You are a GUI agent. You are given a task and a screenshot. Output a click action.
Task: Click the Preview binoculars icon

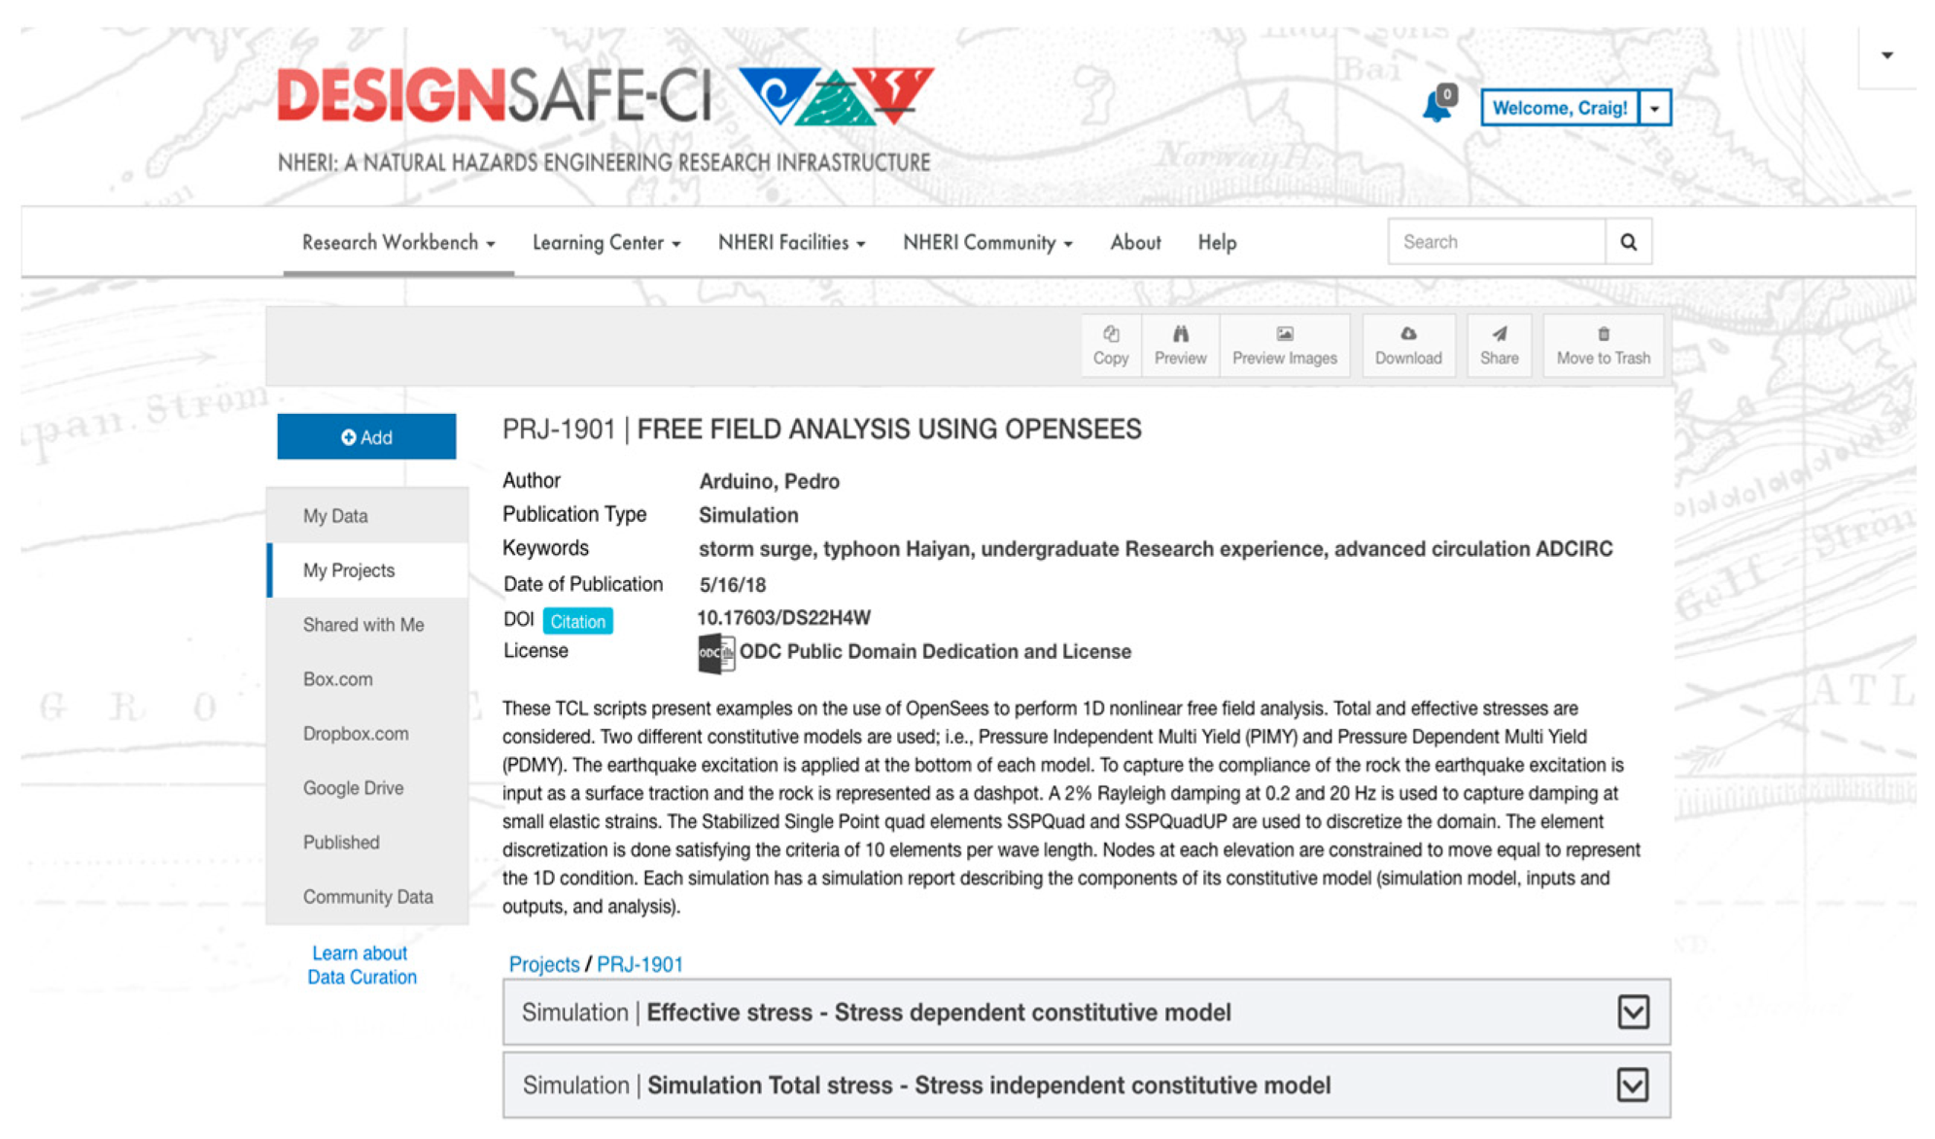point(1180,345)
